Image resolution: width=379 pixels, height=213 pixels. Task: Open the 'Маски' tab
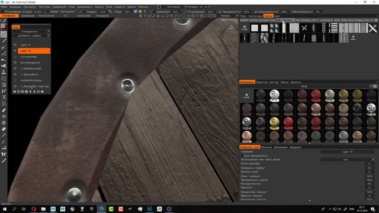[284, 82]
